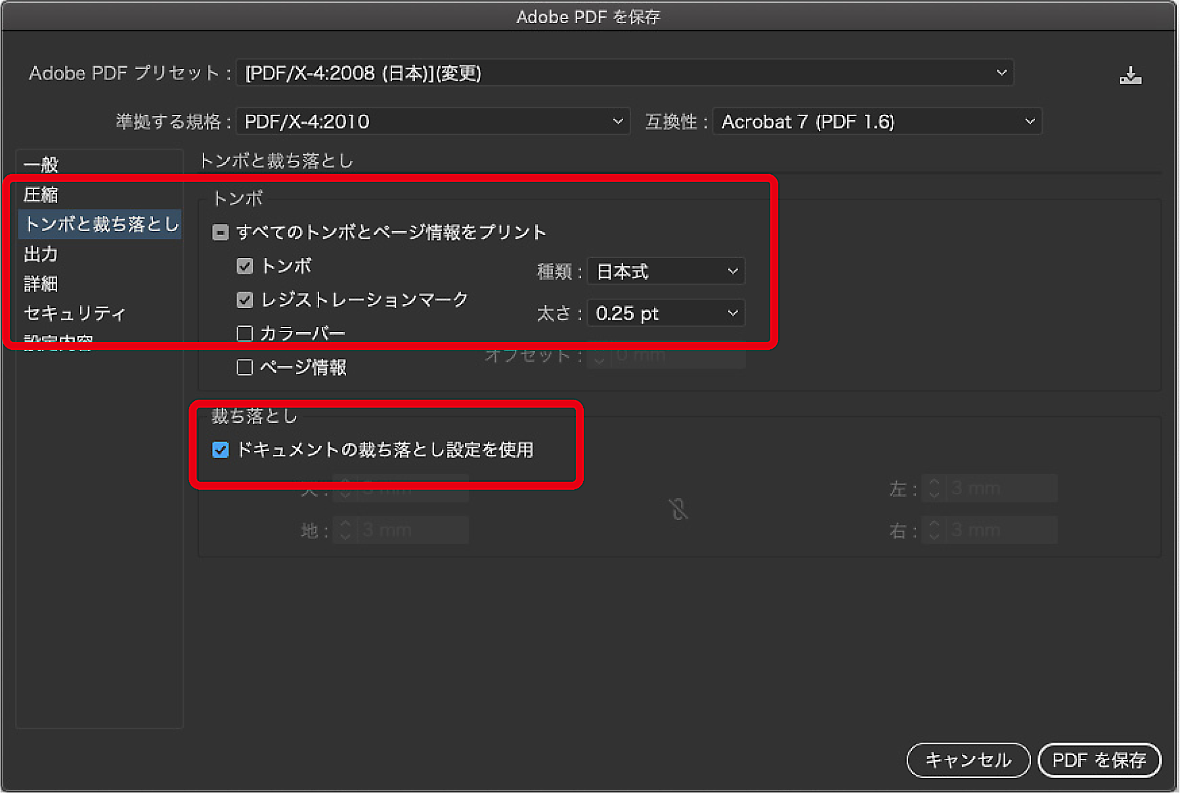
Task: Enable the ページ情報 checkbox
Action: coord(245,367)
